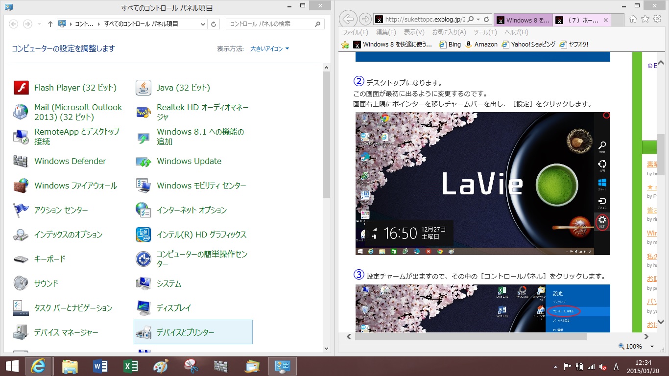Click muted volume tray icon
Viewport: 669px width, 376px height.
point(603,367)
